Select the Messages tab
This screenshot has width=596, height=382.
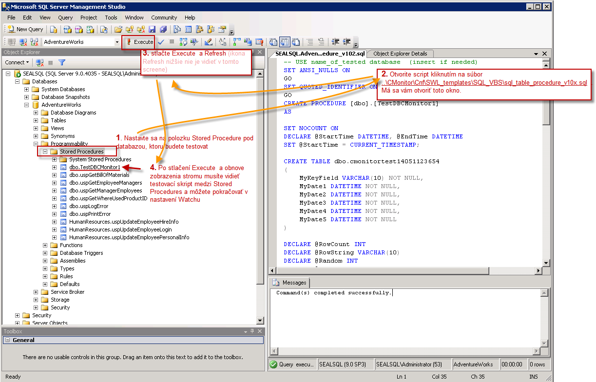pyautogui.click(x=290, y=283)
